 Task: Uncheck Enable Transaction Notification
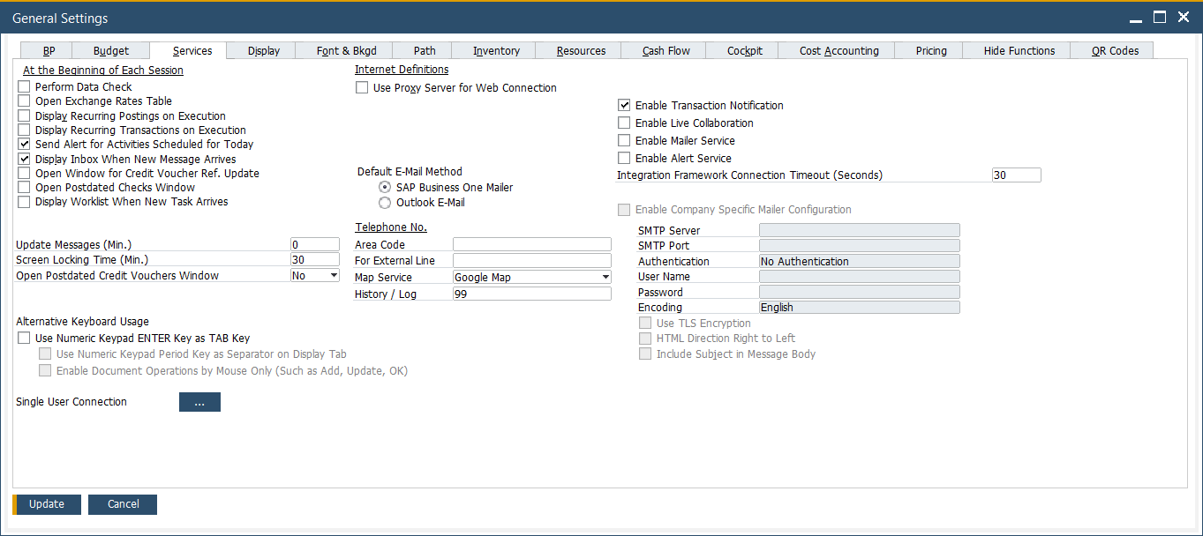coord(624,106)
